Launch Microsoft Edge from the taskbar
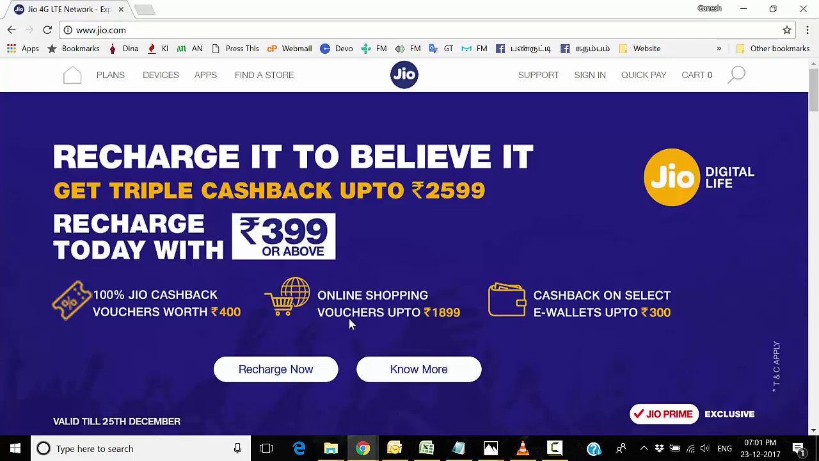This screenshot has width=819, height=461. [299, 449]
